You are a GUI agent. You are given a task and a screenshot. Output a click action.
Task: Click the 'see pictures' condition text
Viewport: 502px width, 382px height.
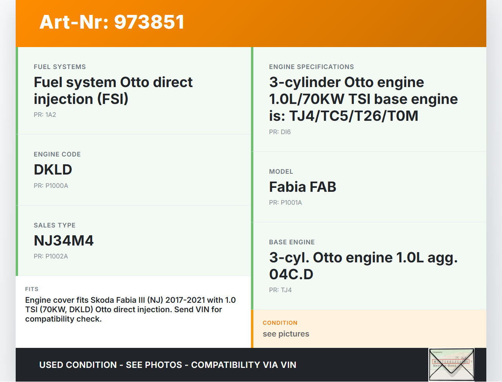286,334
